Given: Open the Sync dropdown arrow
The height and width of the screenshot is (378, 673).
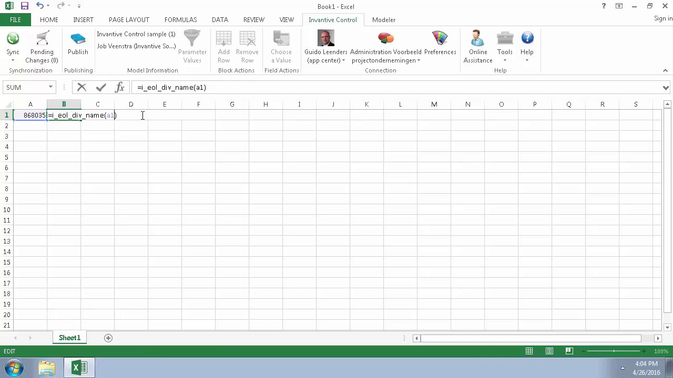Looking at the screenshot, I should click(13, 60).
